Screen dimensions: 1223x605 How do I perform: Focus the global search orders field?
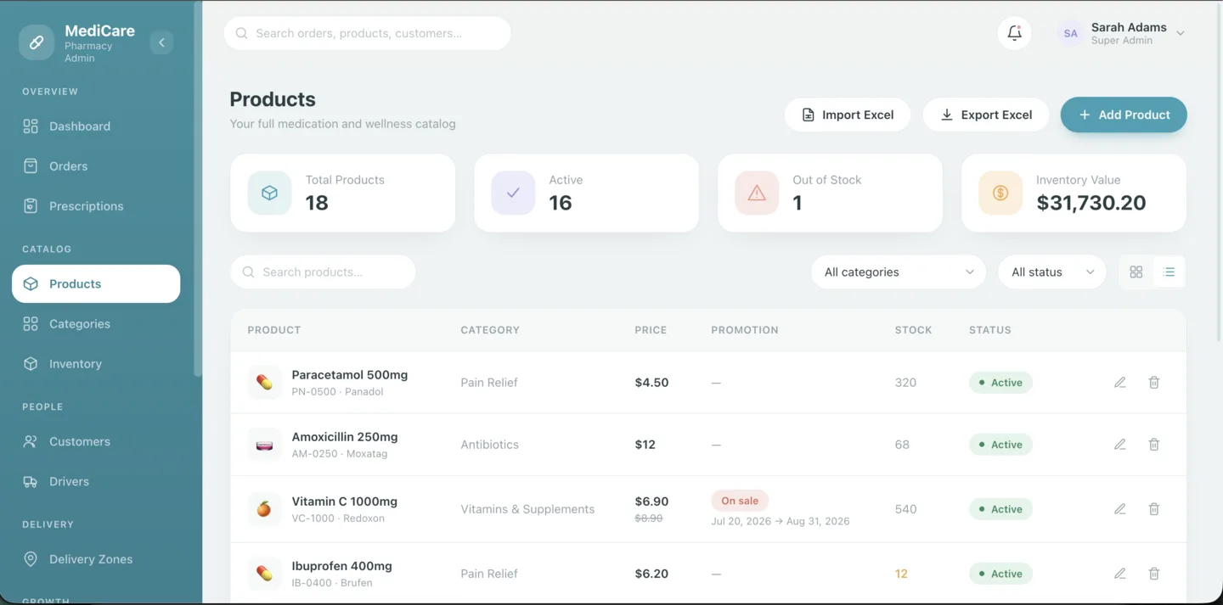tap(368, 33)
